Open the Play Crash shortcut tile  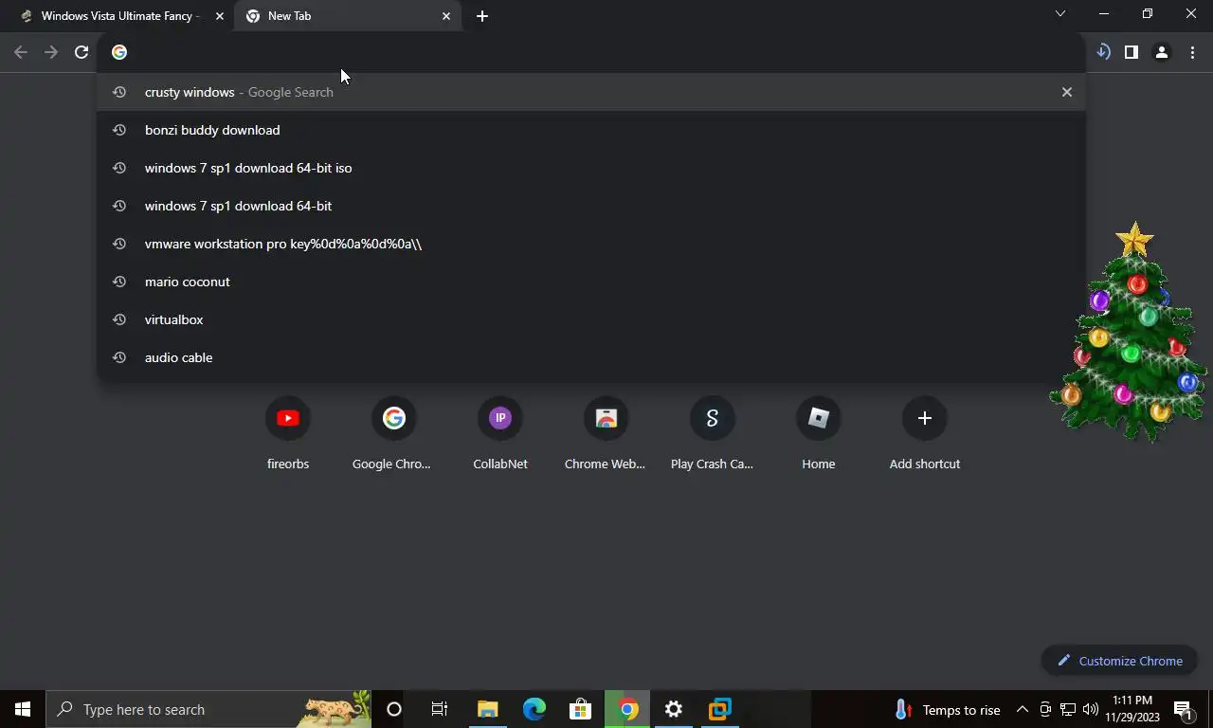point(712,434)
